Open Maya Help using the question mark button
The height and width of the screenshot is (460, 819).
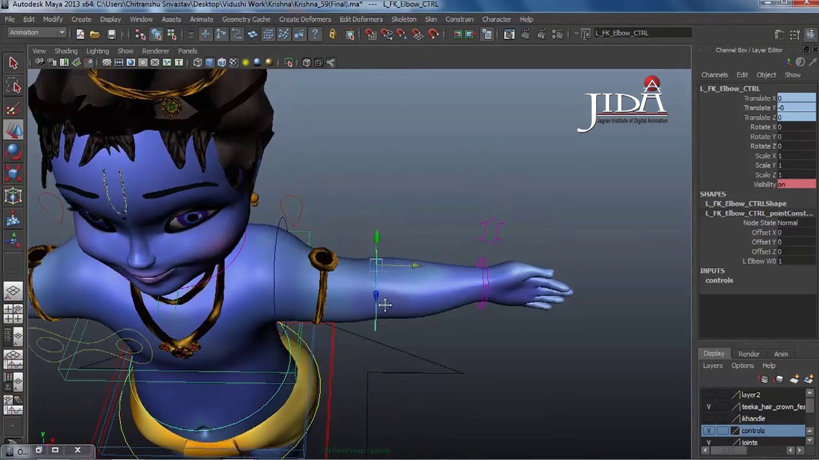click(x=315, y=34)
